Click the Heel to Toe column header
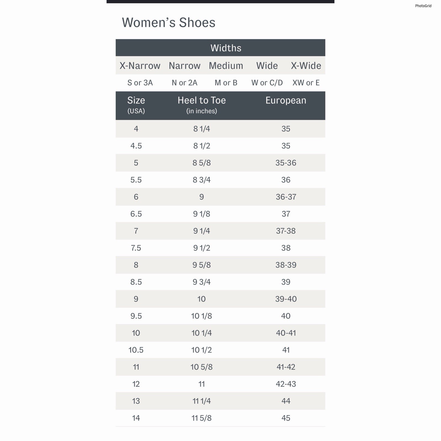This screenshot has width=441, height=441. tap(201, 105)
